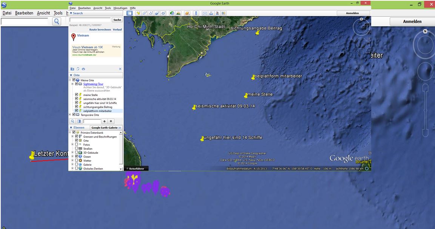This screenshot has width=435, height=229.
Task: Enable the Straßen layer checkbox
Action: pos(77,149)
